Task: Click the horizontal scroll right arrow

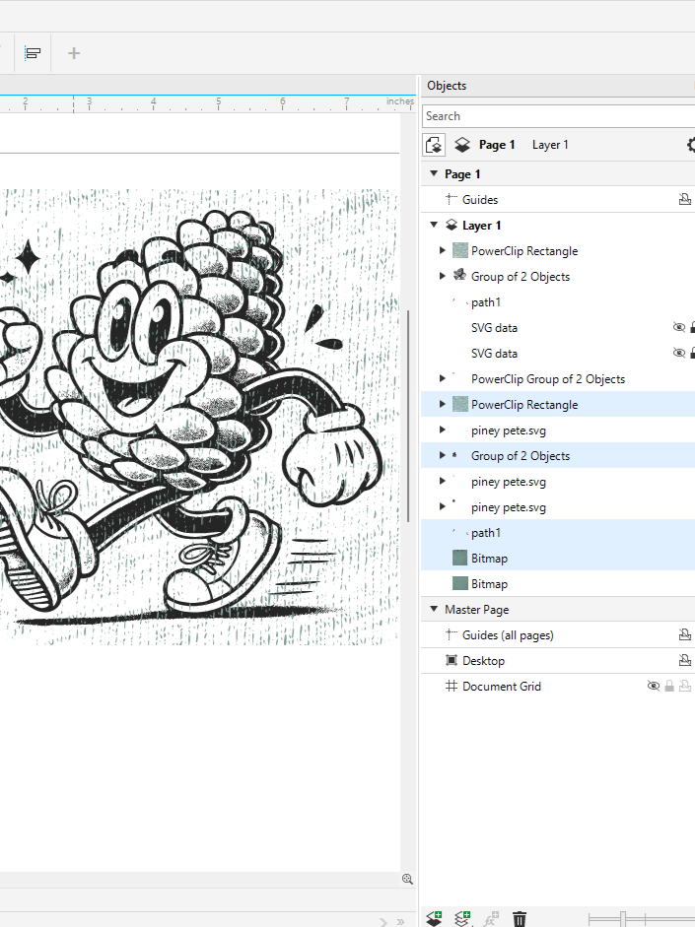Action: [x=383, y=922]
